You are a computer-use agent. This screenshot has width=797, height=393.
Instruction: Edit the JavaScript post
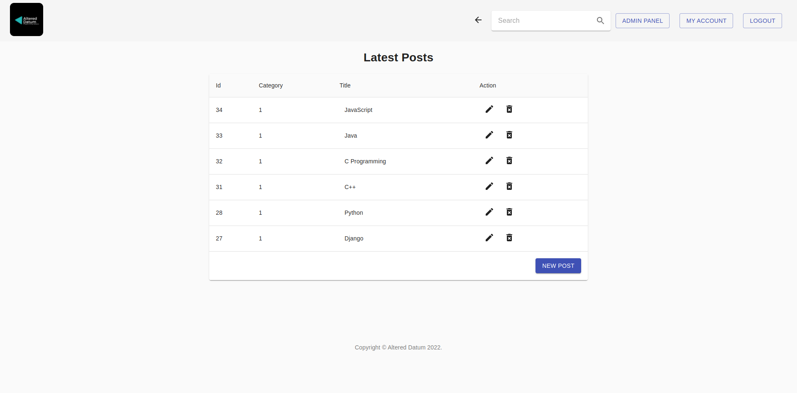(x=489, y=109)
